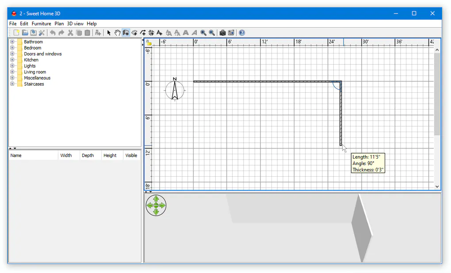Viewport: 451px width, 273px height.
Task: Sort furniture list by Width column
Action: point(69,155)
